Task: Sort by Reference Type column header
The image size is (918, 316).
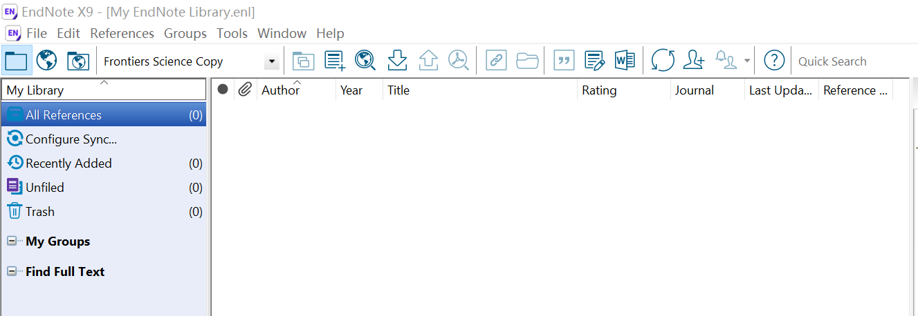Action: 856,90
